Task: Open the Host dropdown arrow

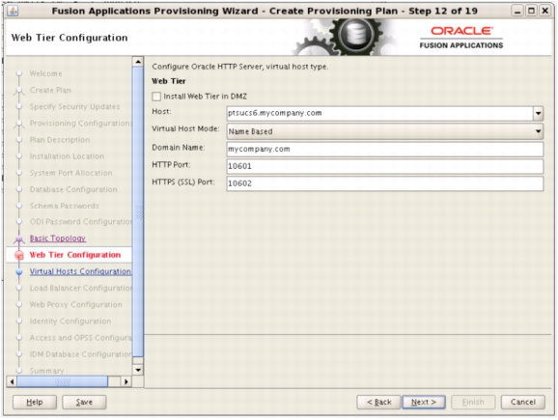Action: [538, 114]
